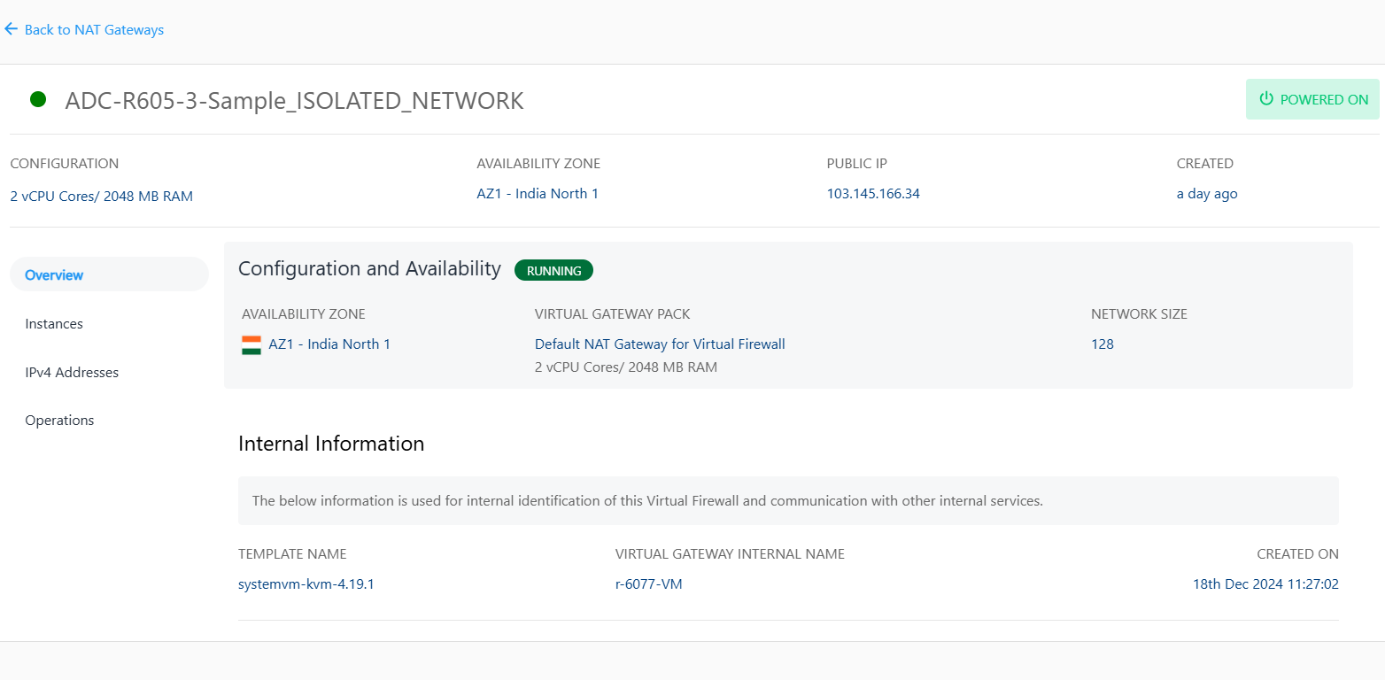Screen dimensions: 1385x680
Task: Click the back arrow icon
Action: [11, 29]
